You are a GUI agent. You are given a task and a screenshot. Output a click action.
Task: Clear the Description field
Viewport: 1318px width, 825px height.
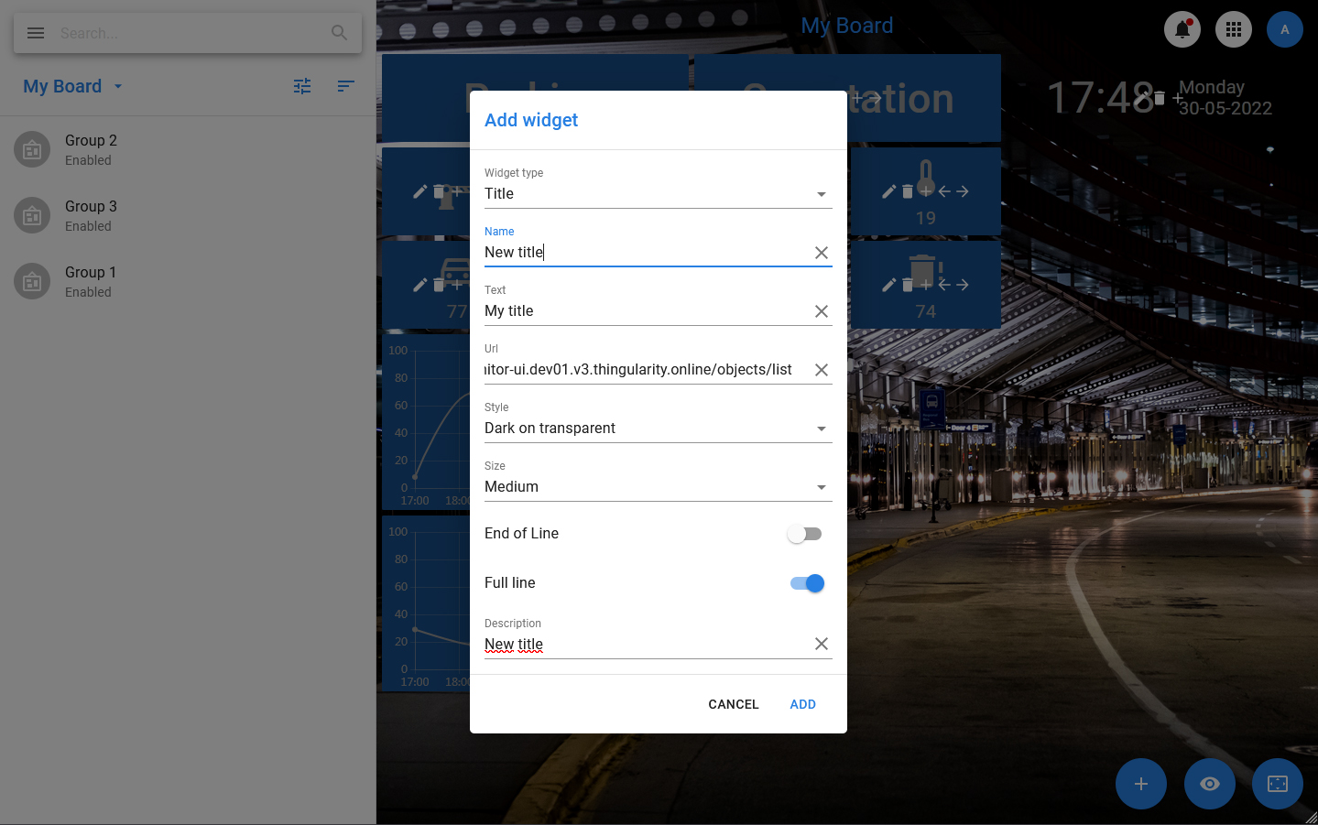click(x=821, y=645)
